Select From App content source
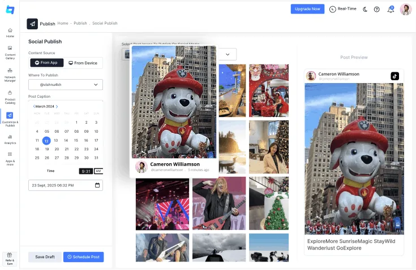 click(46, 63)
